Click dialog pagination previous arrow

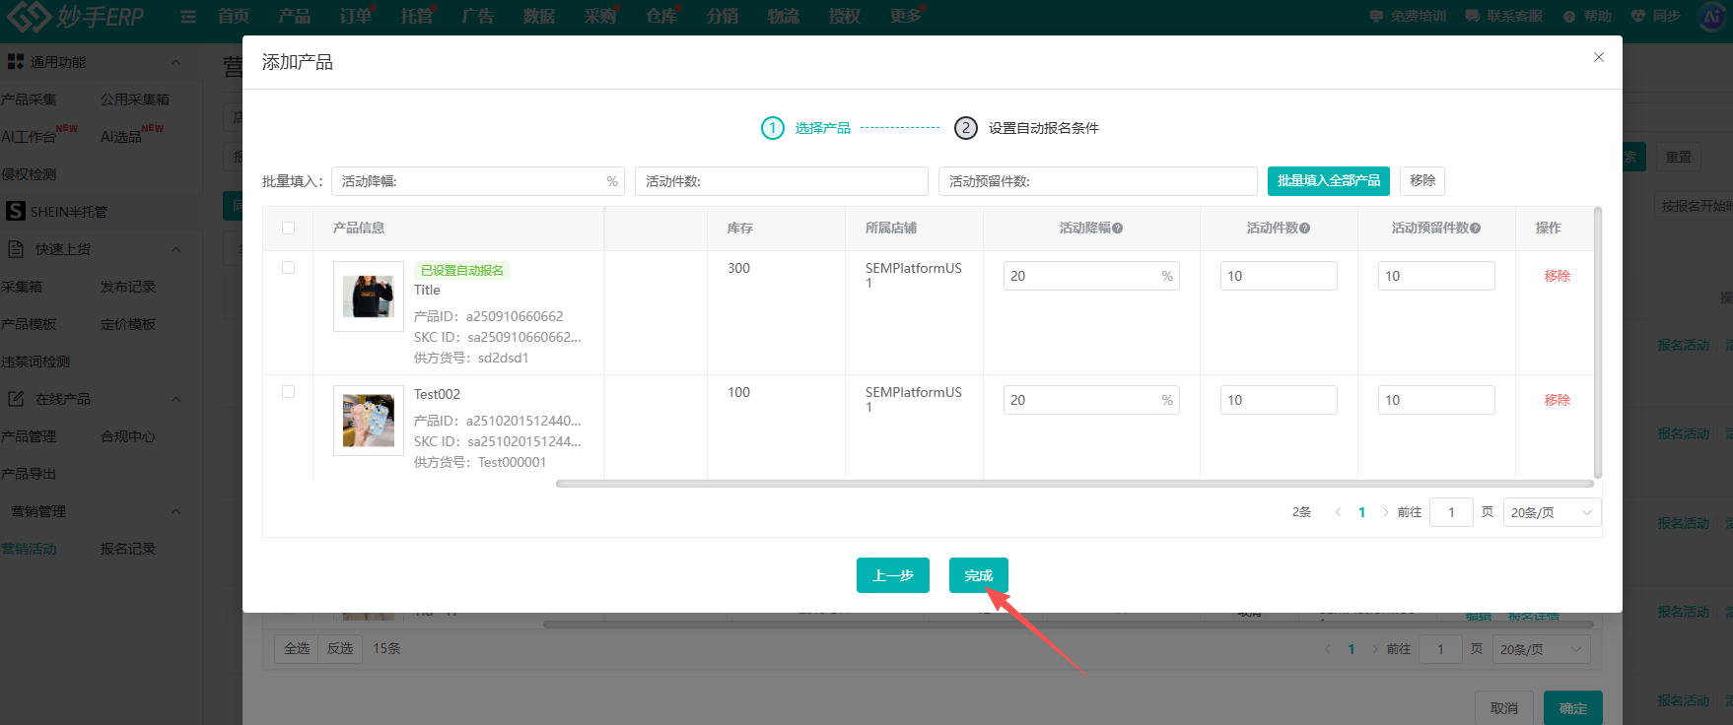pyautogui.click(x=1338, y=512)
